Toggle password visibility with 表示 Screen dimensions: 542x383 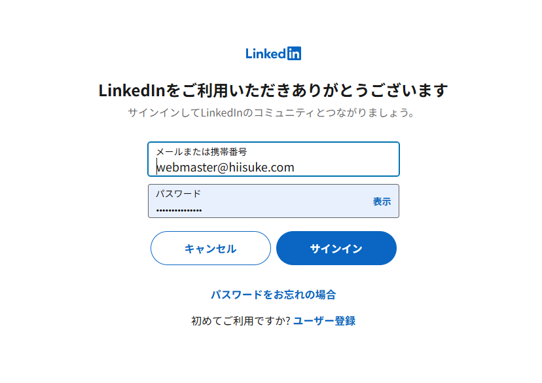(x=382, y=202)
